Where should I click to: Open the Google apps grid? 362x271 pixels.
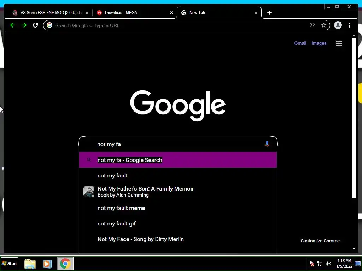click(339, 43)
